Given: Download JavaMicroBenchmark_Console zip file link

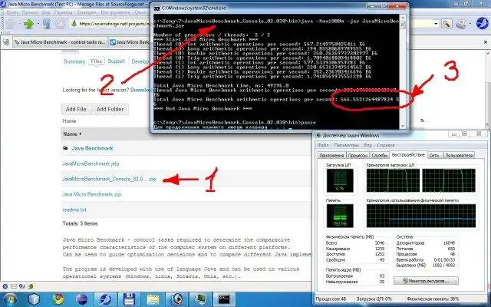Looking at the screenshot, I should (109, 179).
